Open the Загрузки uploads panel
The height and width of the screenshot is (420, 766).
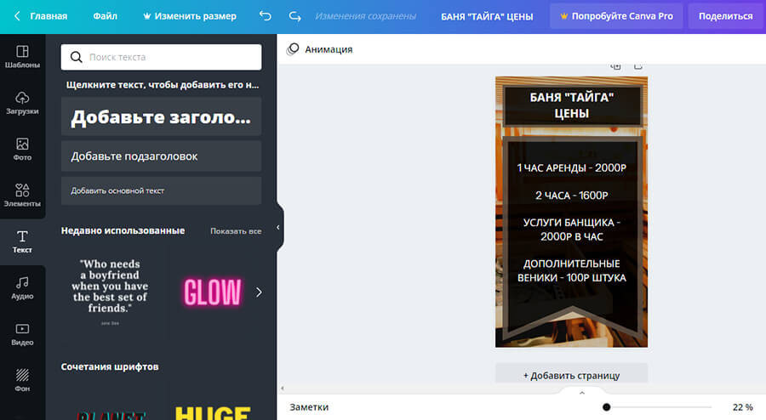[x=22, y=103]
